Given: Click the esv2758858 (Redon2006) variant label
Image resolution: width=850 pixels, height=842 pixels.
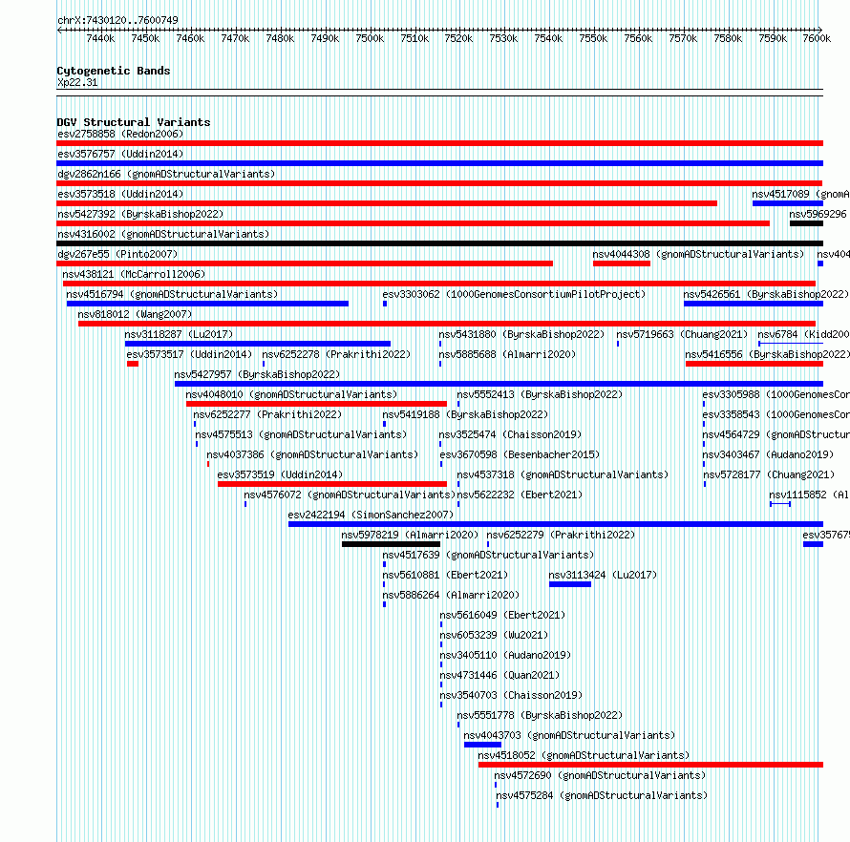Looking at the screenshot, I should tap(120, 134).
